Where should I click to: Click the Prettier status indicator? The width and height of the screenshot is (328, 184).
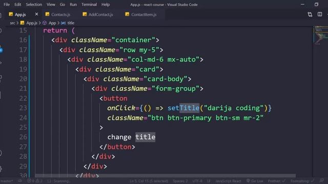277,181
